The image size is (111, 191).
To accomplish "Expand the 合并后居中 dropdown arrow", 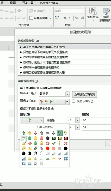I will coord(50,18).
